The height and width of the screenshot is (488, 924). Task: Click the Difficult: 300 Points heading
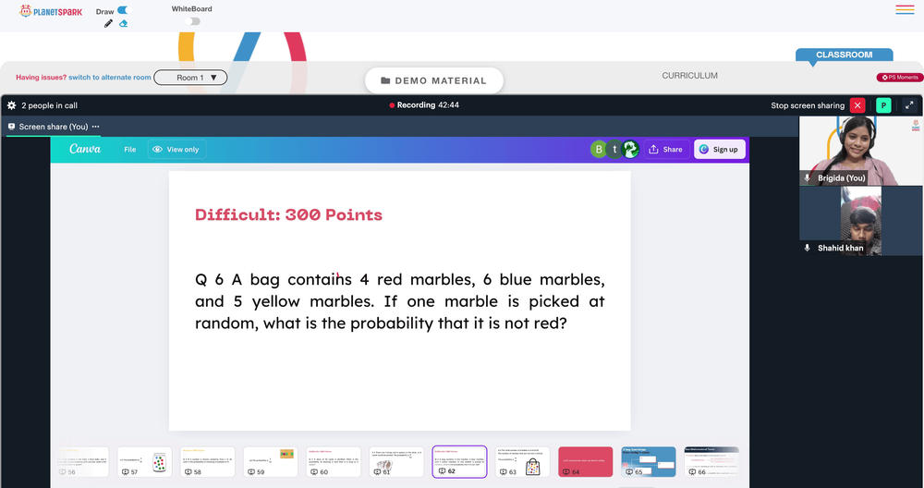tap(288, 214)
